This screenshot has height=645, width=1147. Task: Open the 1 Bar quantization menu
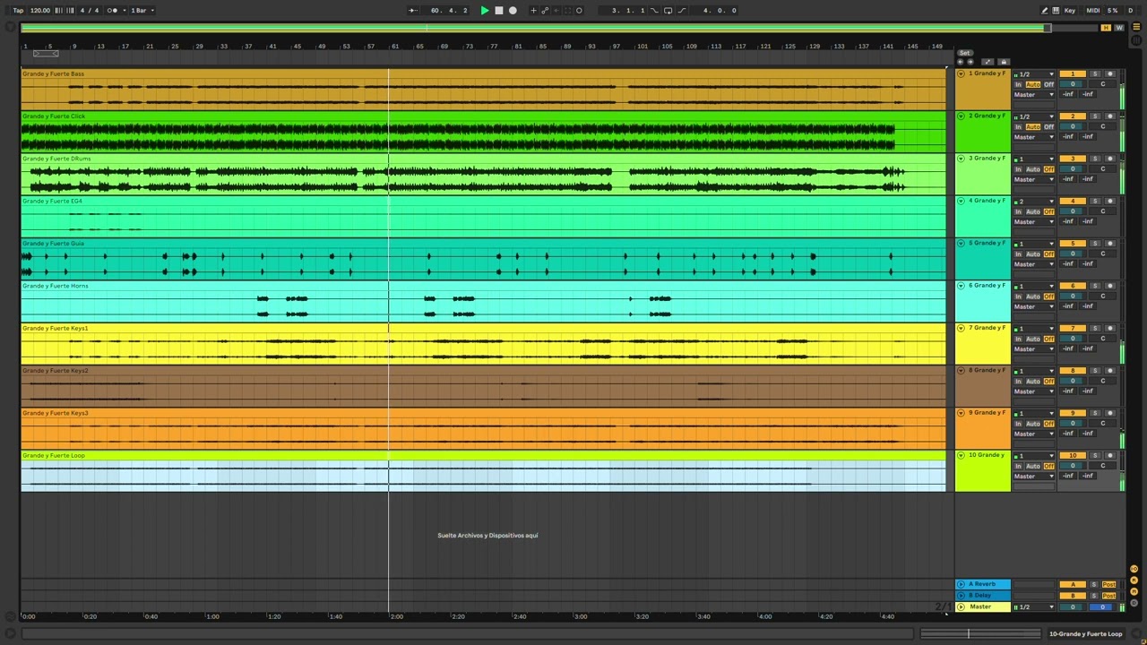click(x=142, y=11)
